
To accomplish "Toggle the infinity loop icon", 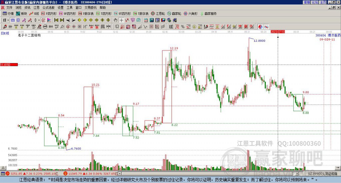I will pos(266,27).
